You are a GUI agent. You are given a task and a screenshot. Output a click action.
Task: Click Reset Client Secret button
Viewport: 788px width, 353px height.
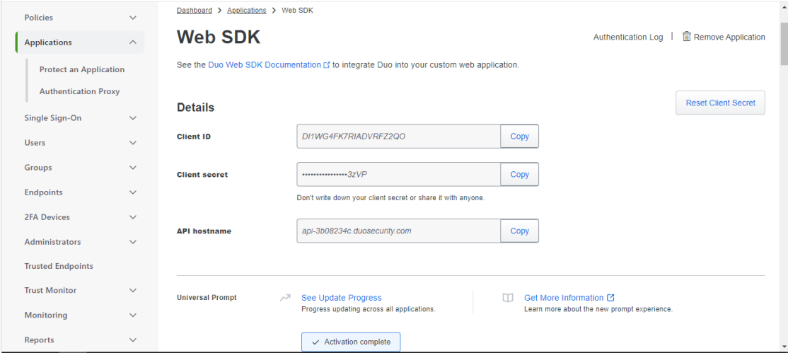click(720, 103)
